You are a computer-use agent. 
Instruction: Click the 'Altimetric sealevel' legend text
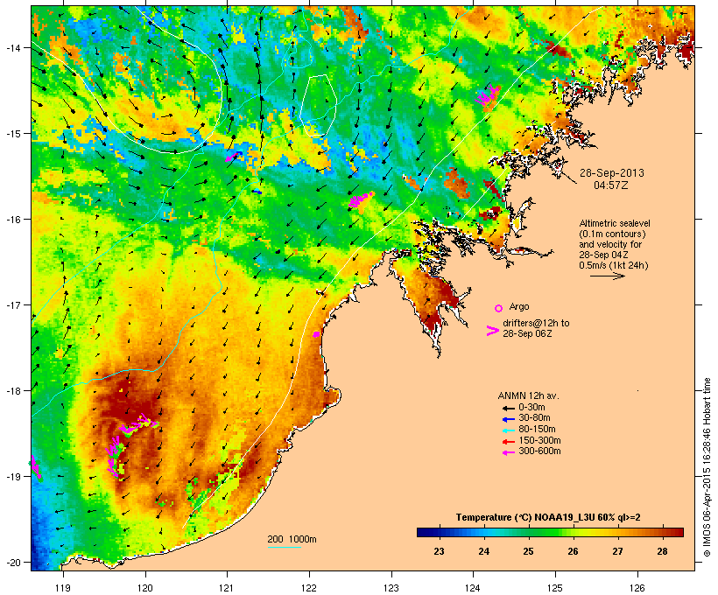pos(615,223)
